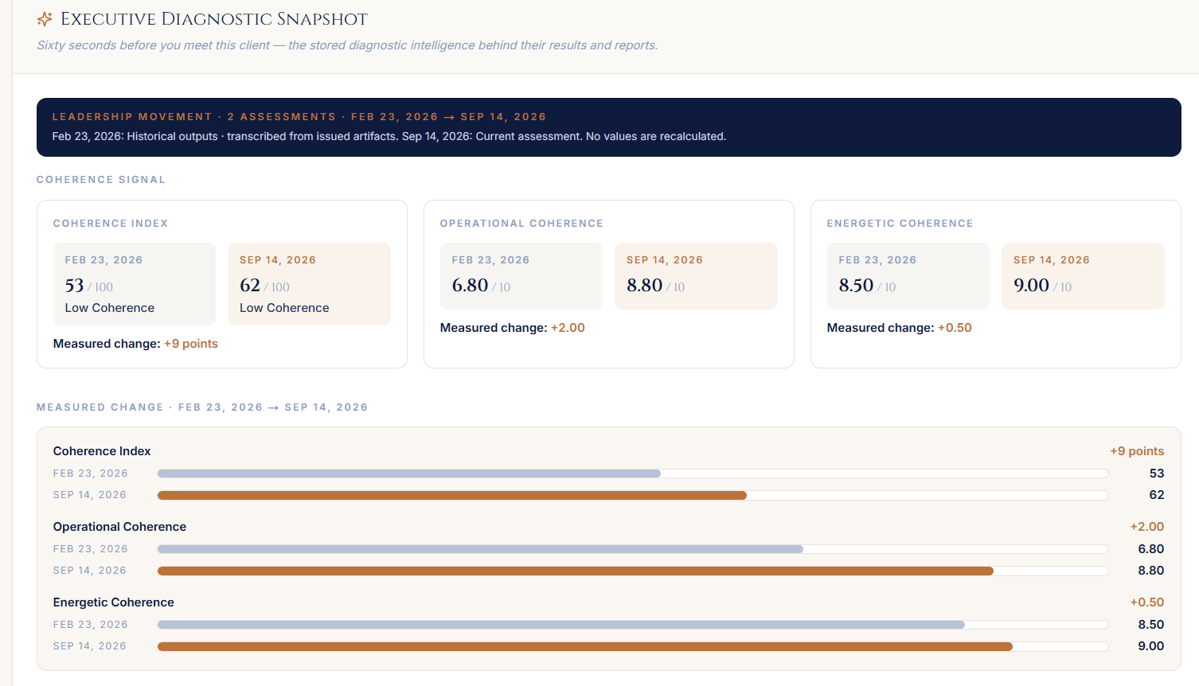Select the Sep 14 score "62 / 100" in card
The image size is (1199, 686).
264,286
